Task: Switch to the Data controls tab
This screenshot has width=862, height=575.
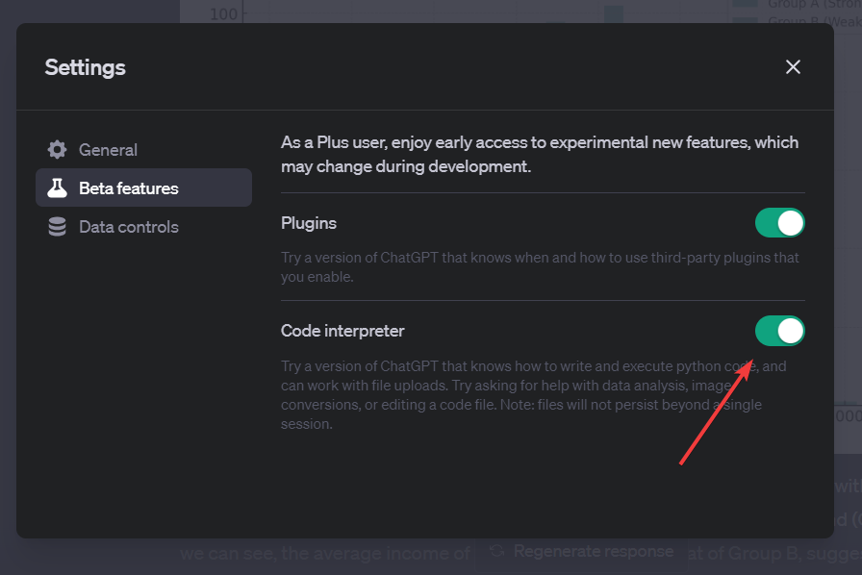Action: pyautogui.click(x=143, y=227)
